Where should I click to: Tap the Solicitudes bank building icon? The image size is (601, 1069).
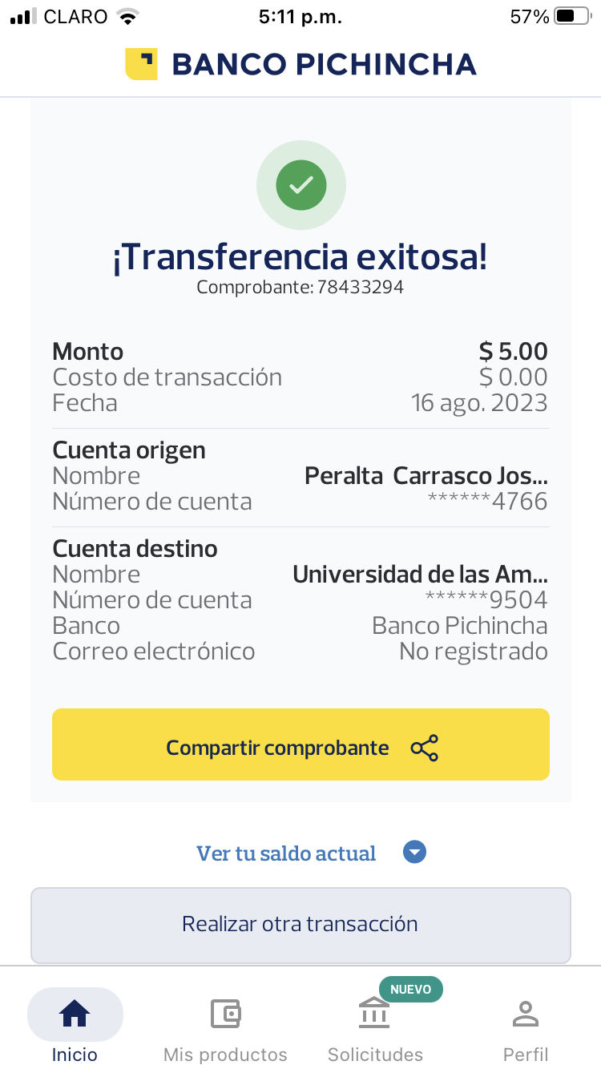point(374,1014)
